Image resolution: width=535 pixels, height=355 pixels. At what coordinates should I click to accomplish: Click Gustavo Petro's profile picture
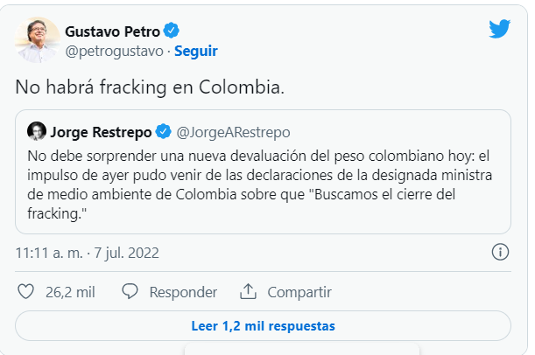(38, 39)
